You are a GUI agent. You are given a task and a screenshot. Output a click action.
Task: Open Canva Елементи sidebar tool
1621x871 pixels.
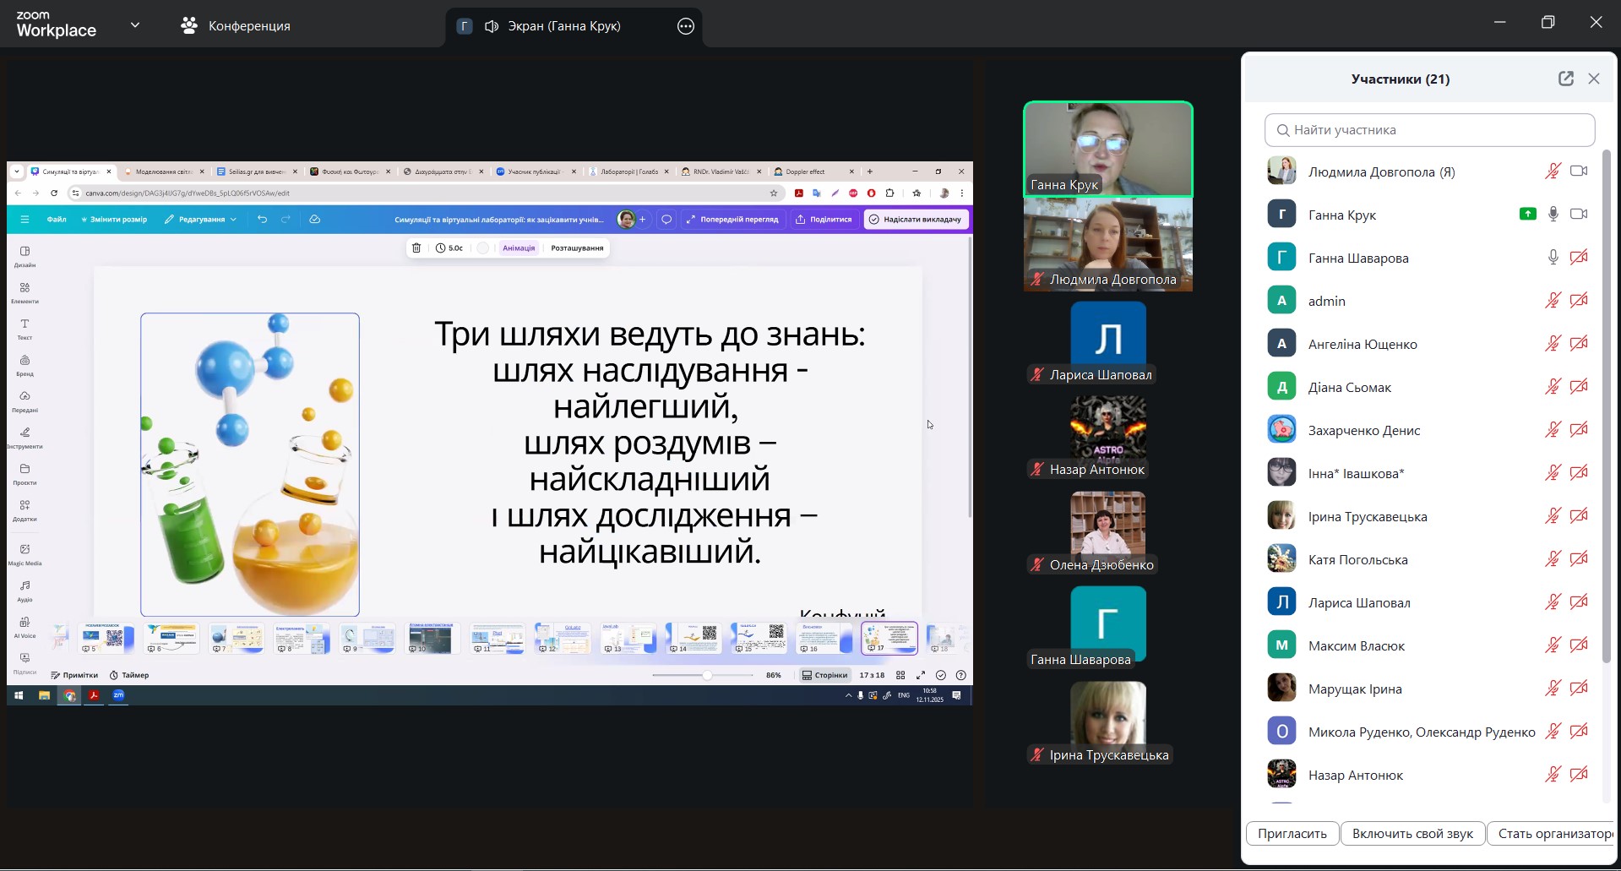[24, 292]
